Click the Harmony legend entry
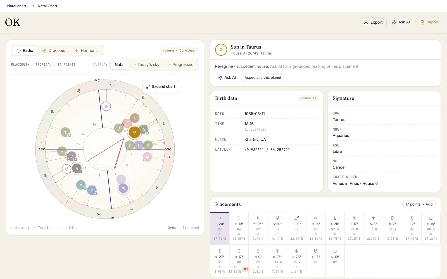This screenshot has height=279, width=447. [x=20, y=228]
